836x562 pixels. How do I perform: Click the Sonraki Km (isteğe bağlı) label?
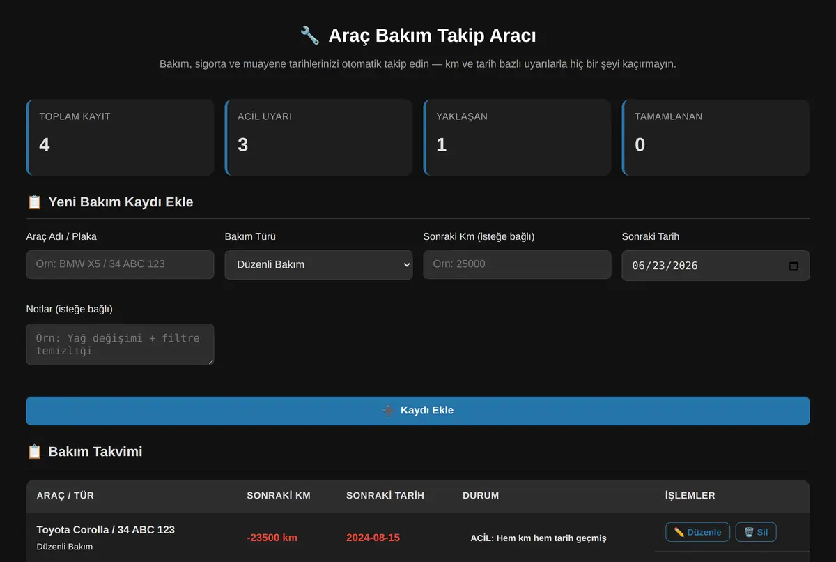tap(479, 236)
